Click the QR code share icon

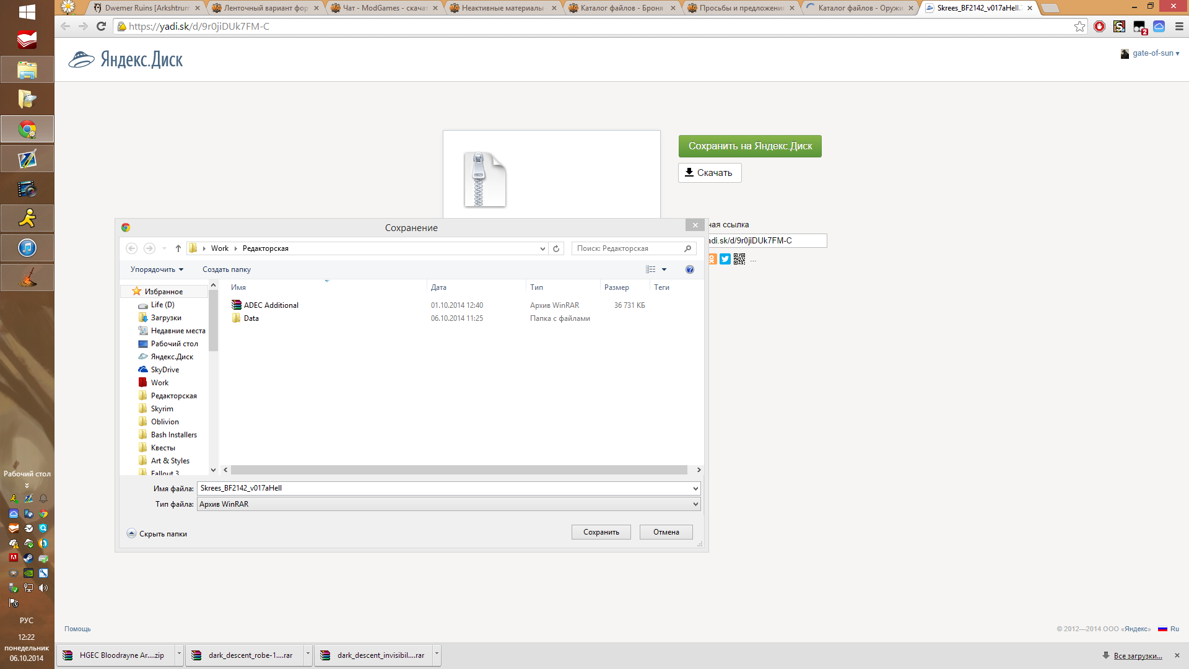click(x=739, y=259)
